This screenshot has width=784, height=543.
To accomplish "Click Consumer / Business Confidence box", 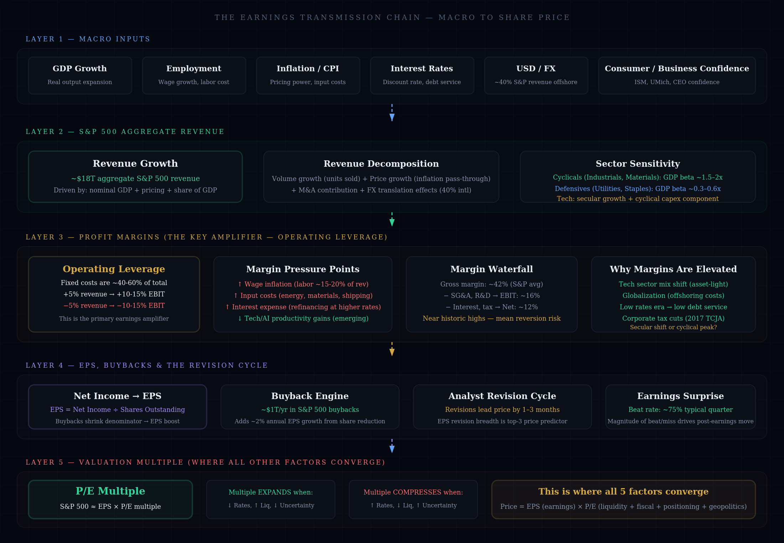I will 677,75.
